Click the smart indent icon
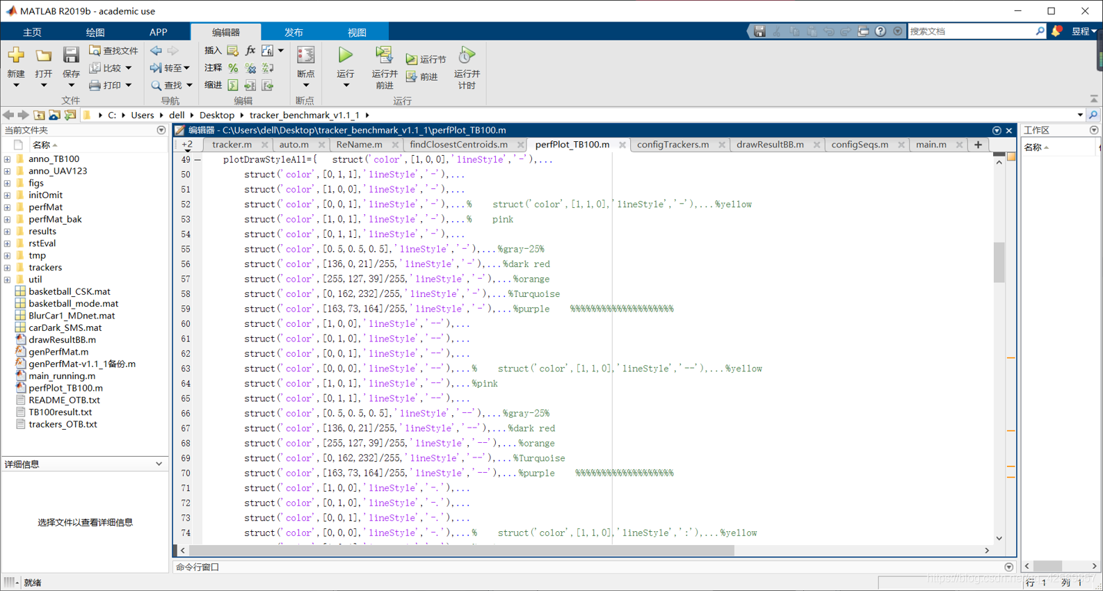 pyautogui.click(x=233, y=86)
